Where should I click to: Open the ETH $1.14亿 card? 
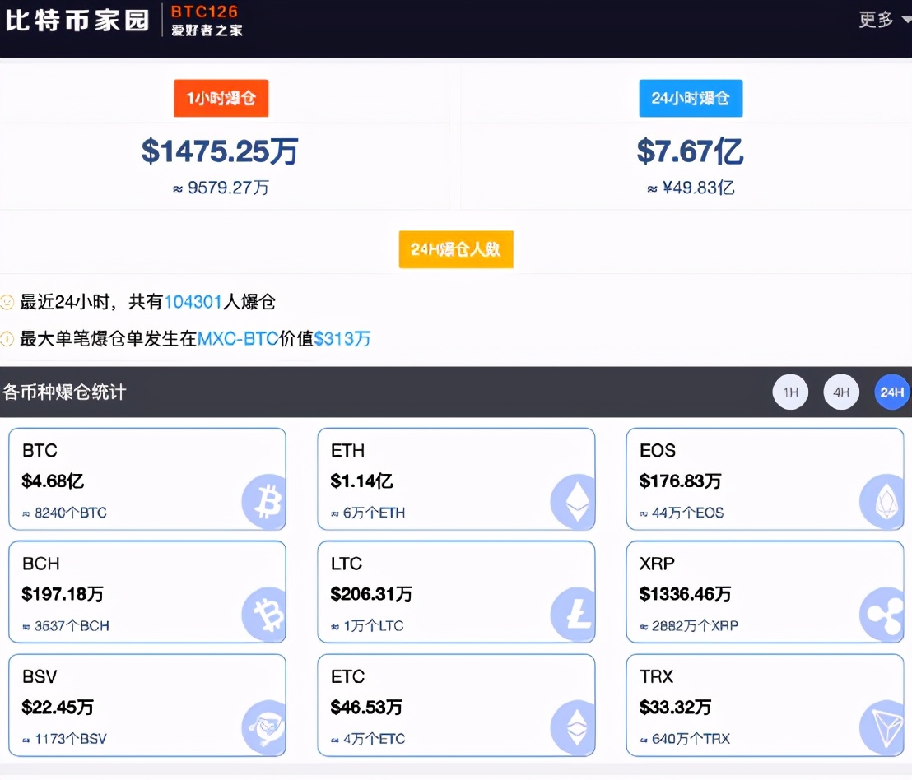click(456, 480)
